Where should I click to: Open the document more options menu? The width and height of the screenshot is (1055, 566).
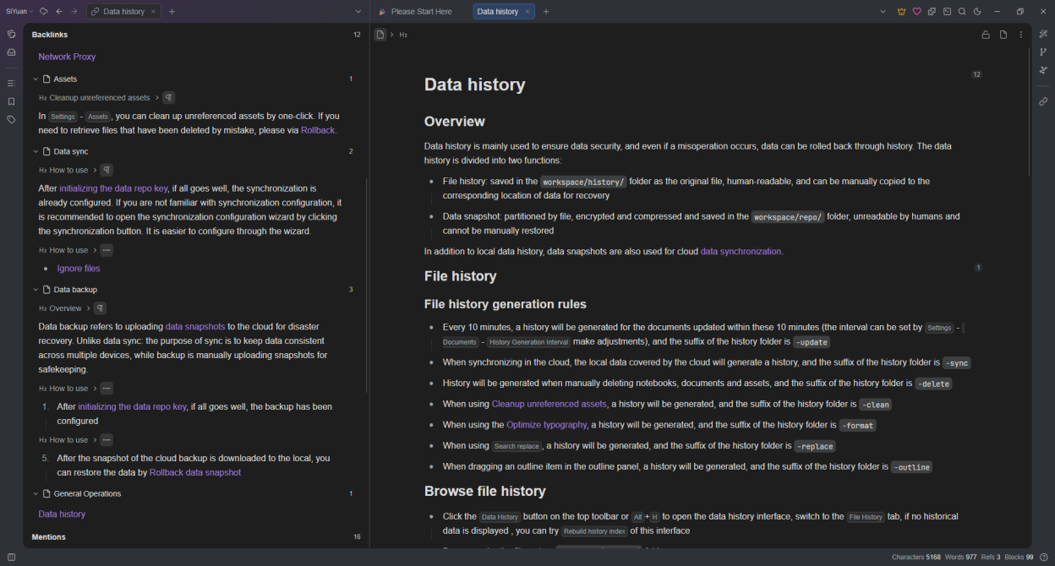point(1021,35)
